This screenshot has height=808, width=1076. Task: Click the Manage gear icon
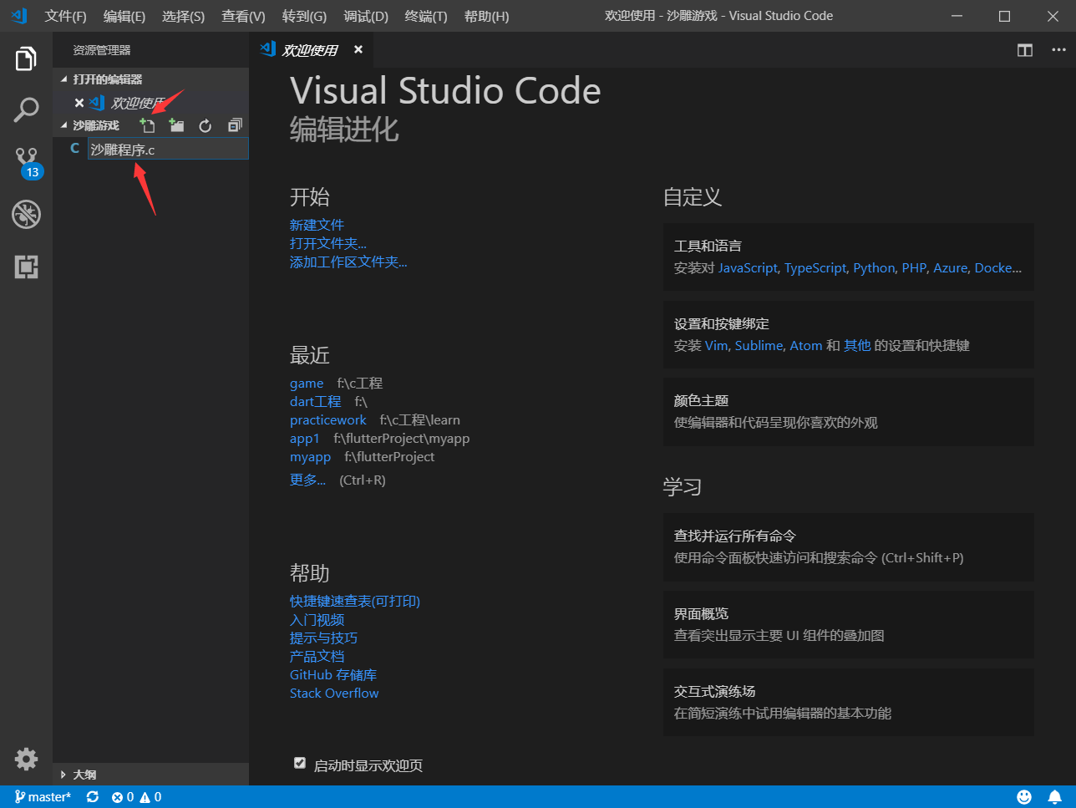point(26,758)
